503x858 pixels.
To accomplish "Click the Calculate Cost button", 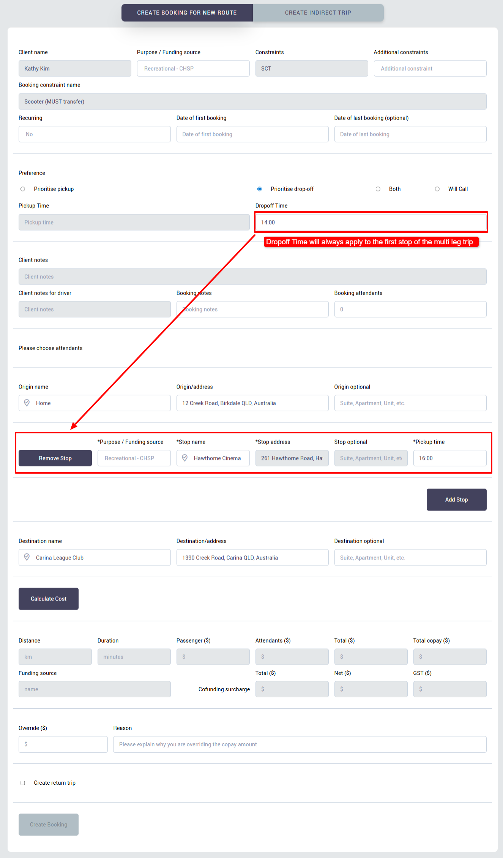I will (x=49, y=599).
